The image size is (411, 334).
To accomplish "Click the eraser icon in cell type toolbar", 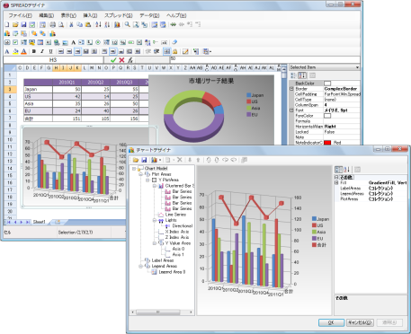I will tap(174, 42).
